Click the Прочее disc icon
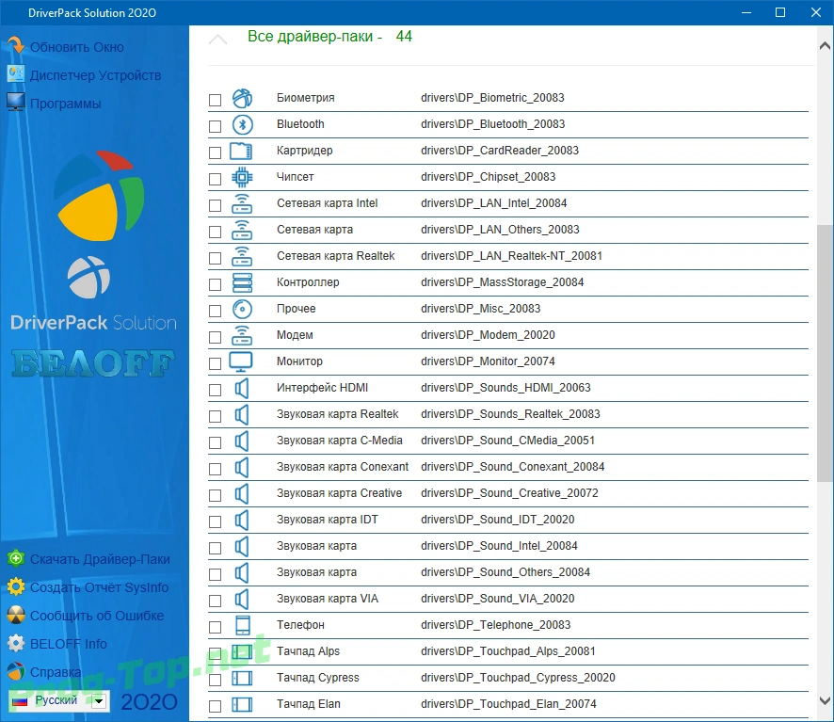The image size is (834, 722). [x=242, y=309]
